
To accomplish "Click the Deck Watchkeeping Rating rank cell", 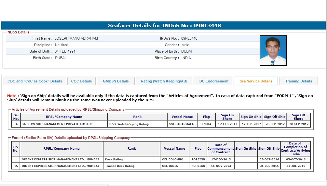I will tap(129, 124).
